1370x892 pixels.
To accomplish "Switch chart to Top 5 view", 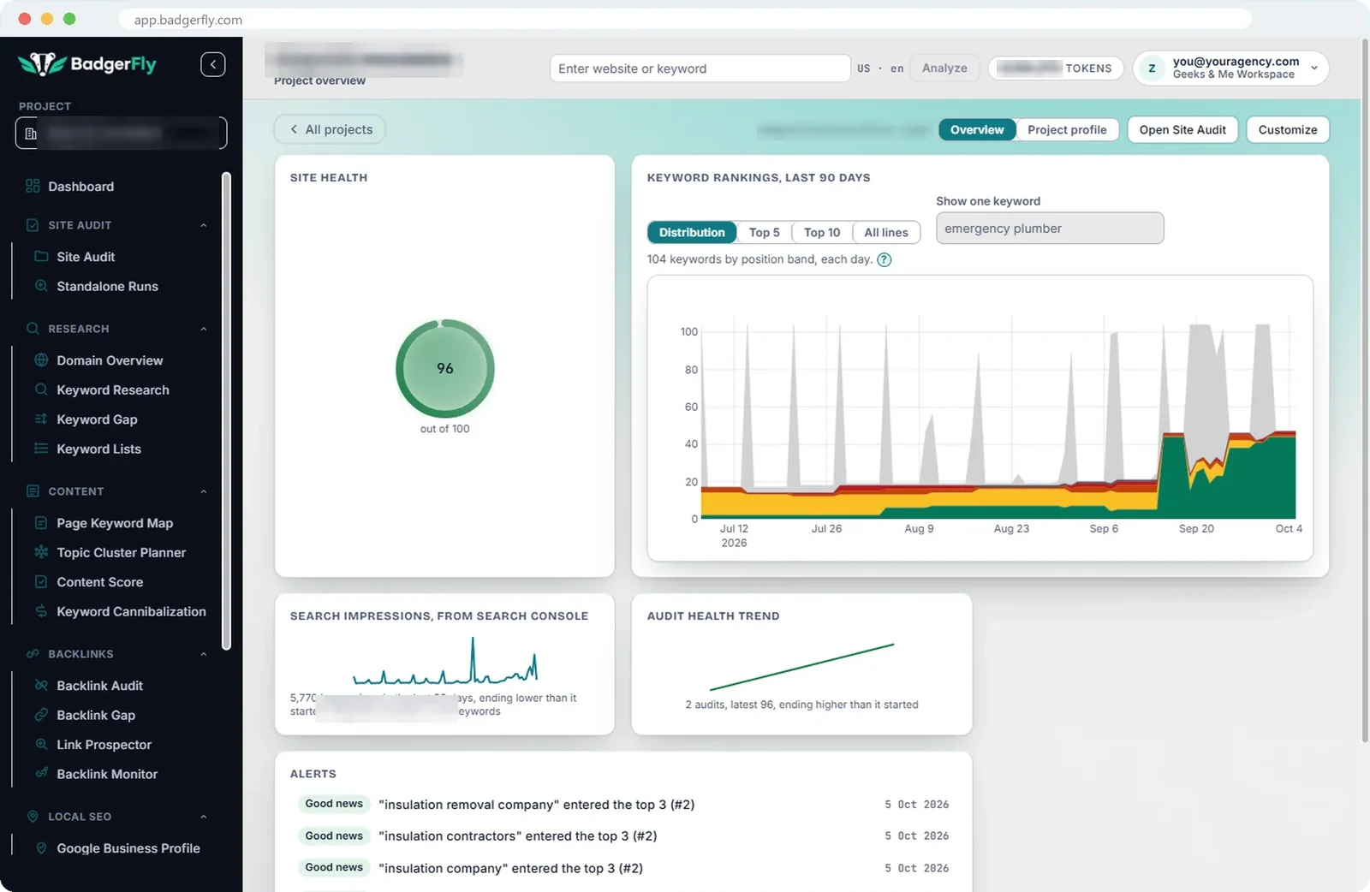I will point(764,232).
